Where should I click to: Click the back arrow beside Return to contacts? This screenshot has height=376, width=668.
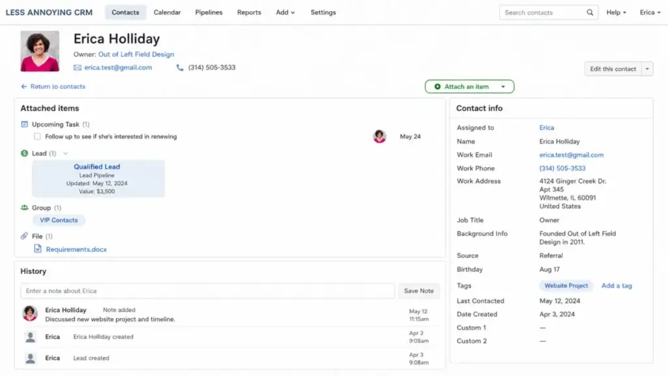point(24,87)
